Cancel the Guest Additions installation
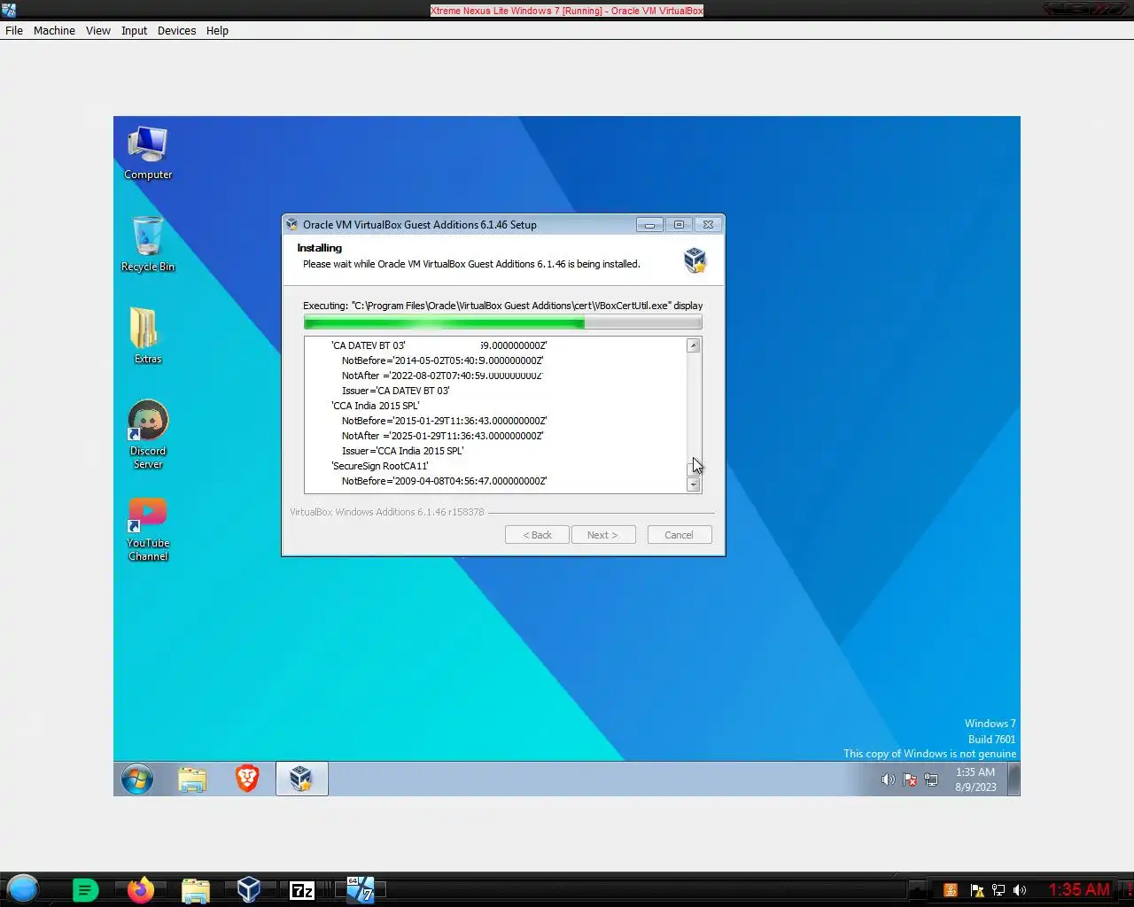Image resolution: width=1134 pixels, height=907 pixels. [679, 535]
